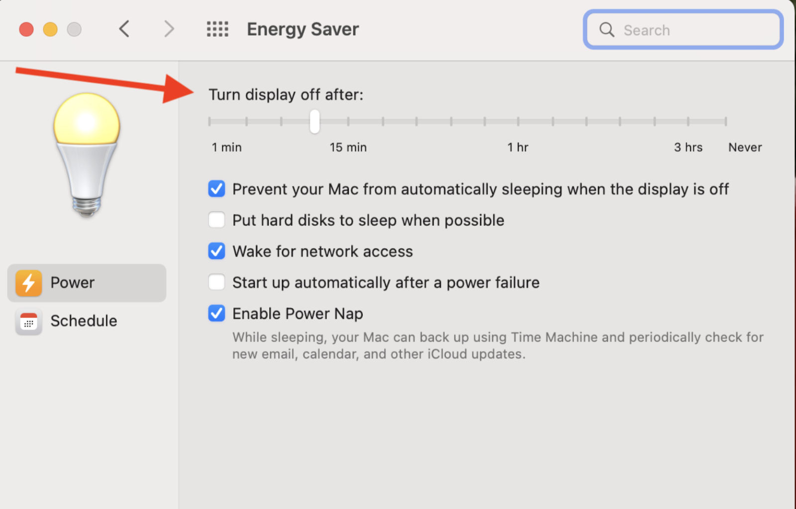Switch to the Schedule pane
This screenshot has height=509, width=796.
point(84,321)
